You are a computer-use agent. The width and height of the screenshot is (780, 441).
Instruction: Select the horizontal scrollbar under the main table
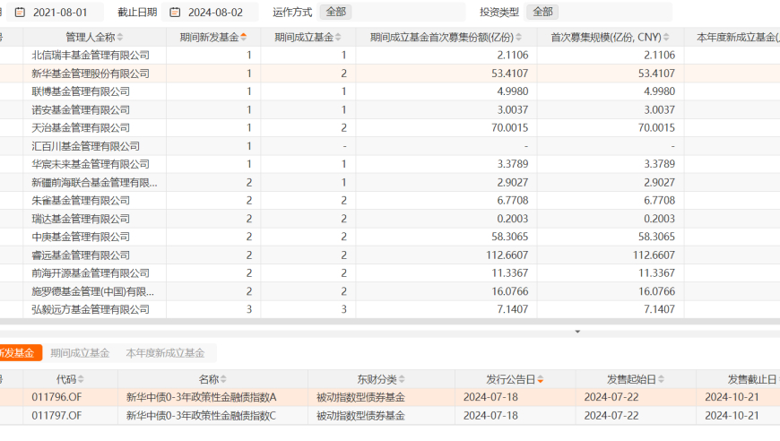[390, 322]
